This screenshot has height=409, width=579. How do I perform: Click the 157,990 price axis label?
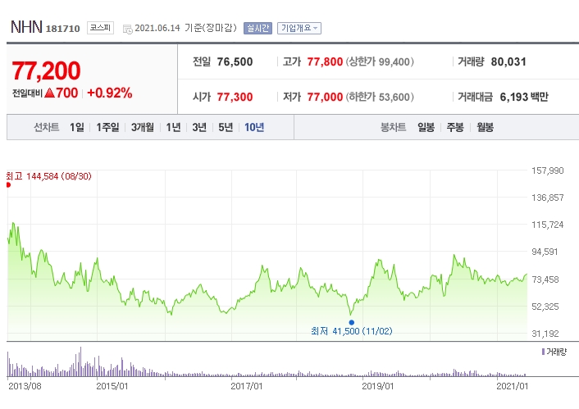coord(548,170)
